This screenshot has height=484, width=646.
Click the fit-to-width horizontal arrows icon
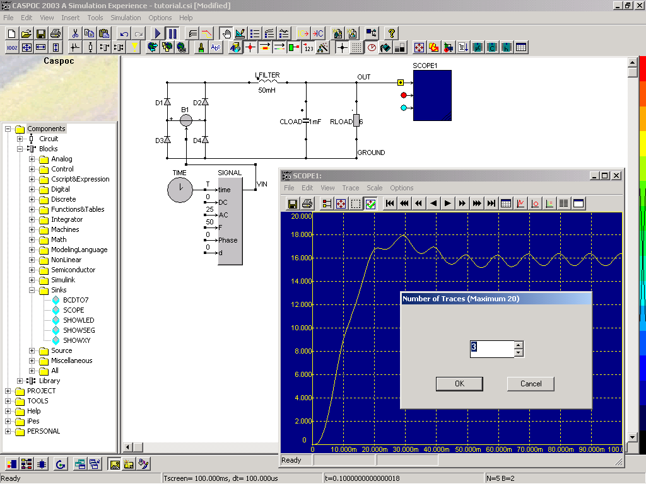click(41, 48)
